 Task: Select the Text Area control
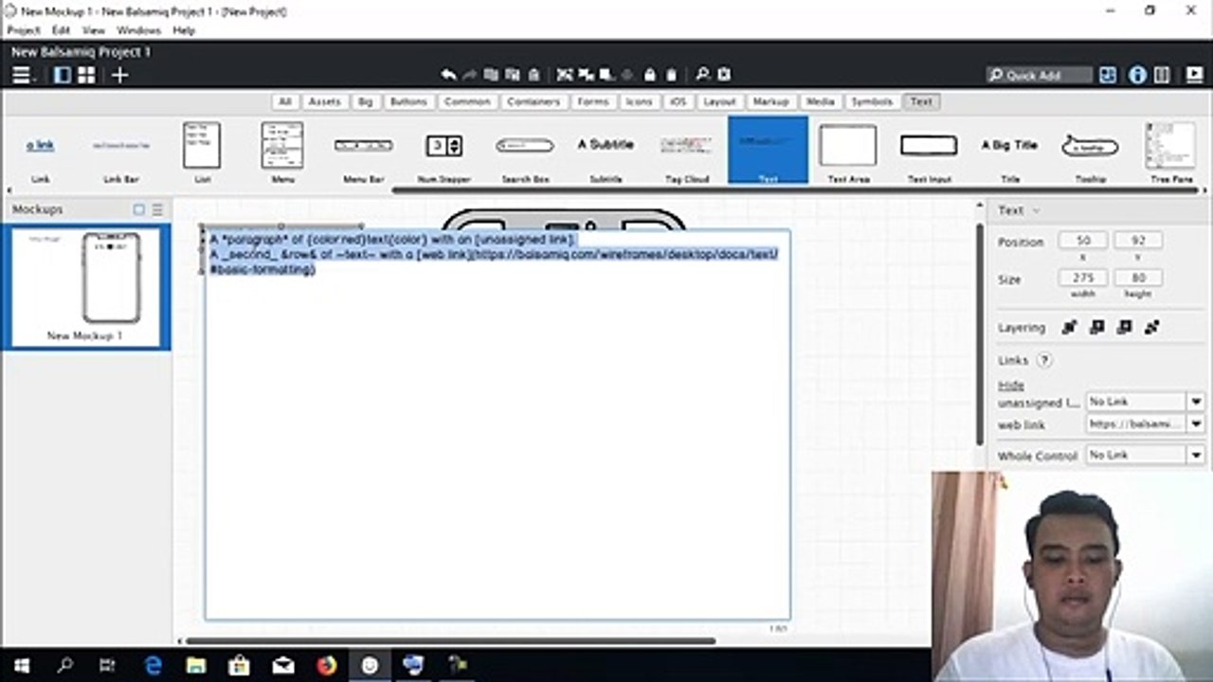point(848,152)
